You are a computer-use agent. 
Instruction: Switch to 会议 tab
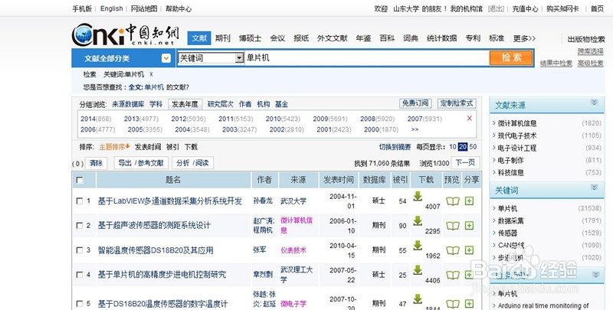click(x=277, y=38)
